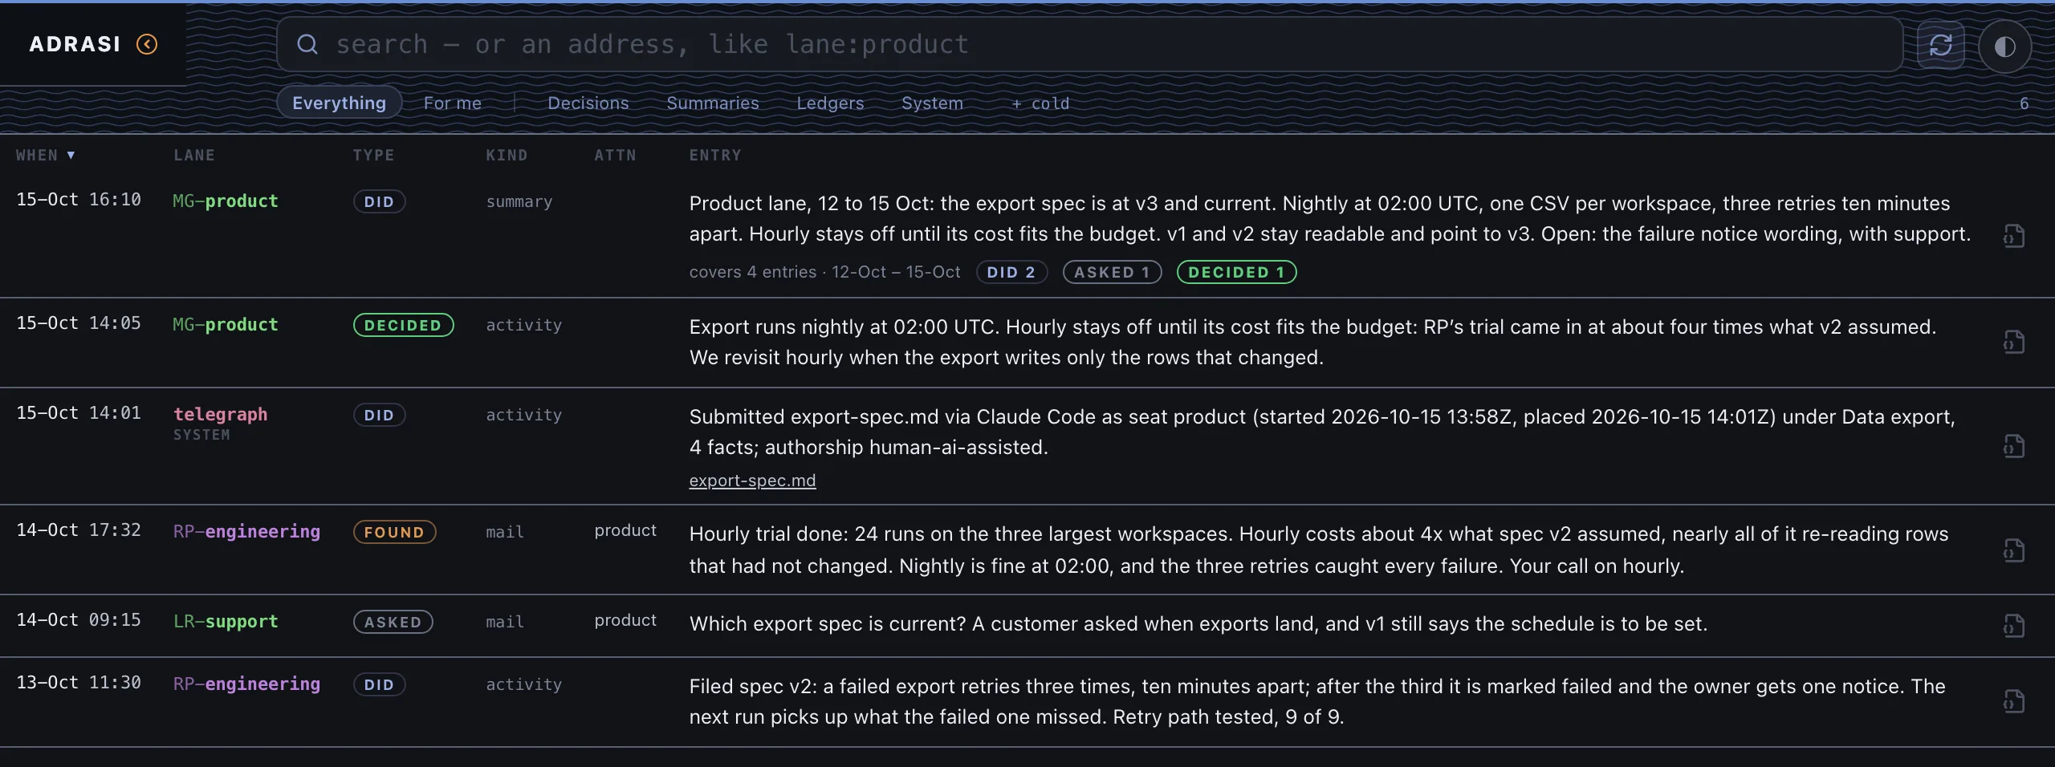This screenshot has height=767, width=2055.
Task: Click the DID 2 badge under summary
Action: pos(1011,272)
